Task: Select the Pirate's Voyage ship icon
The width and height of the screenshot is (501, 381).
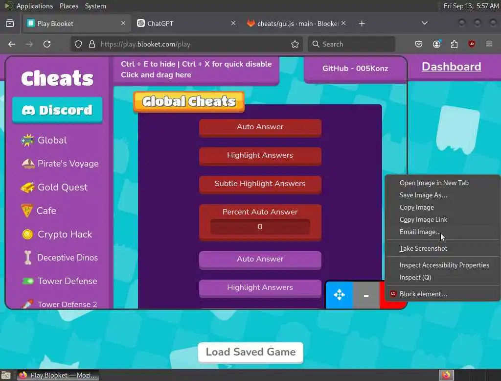Action: (28, 164)
